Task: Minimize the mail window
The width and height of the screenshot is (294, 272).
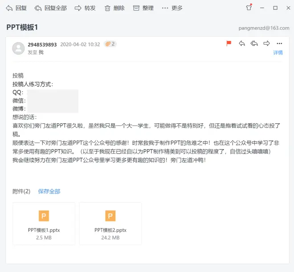Action: [x=262, y=8]
